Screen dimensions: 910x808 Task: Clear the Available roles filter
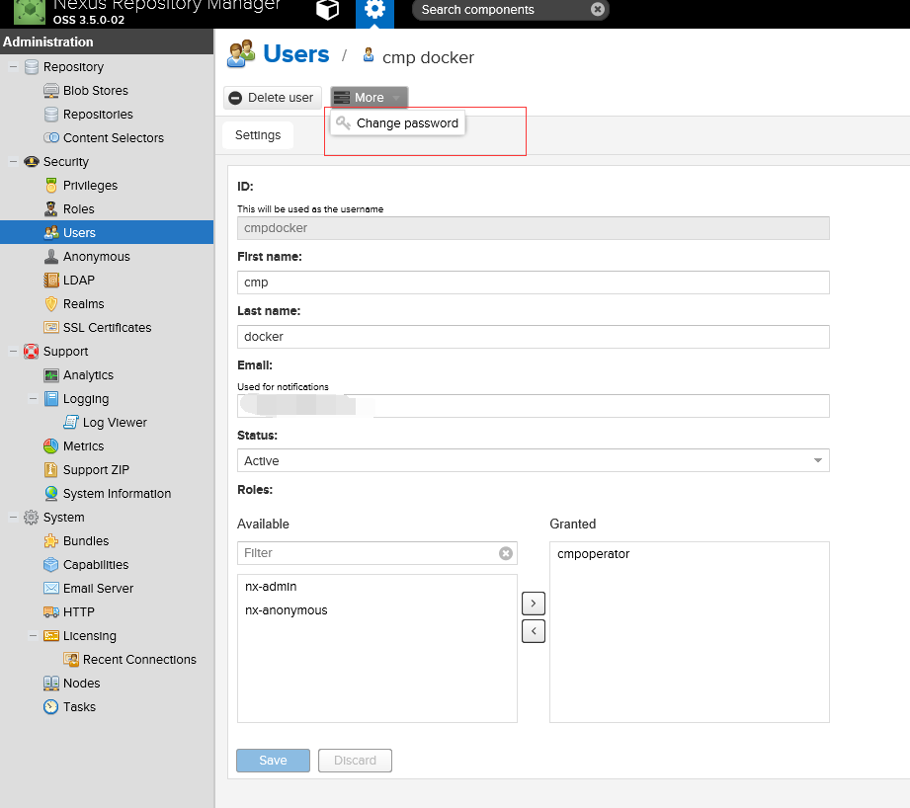[x=506, y=553]
